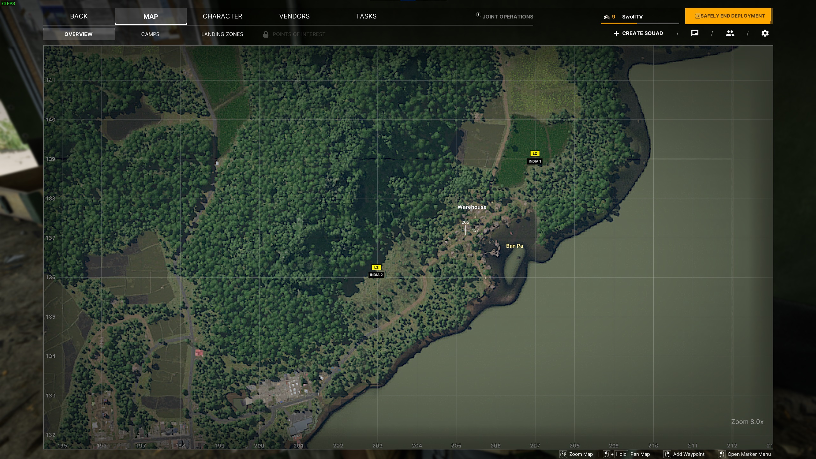Image resolution: width=816 pixels, height=459 pixels.
Task: Switch to the Character tab
Action: tap(222, 16)
